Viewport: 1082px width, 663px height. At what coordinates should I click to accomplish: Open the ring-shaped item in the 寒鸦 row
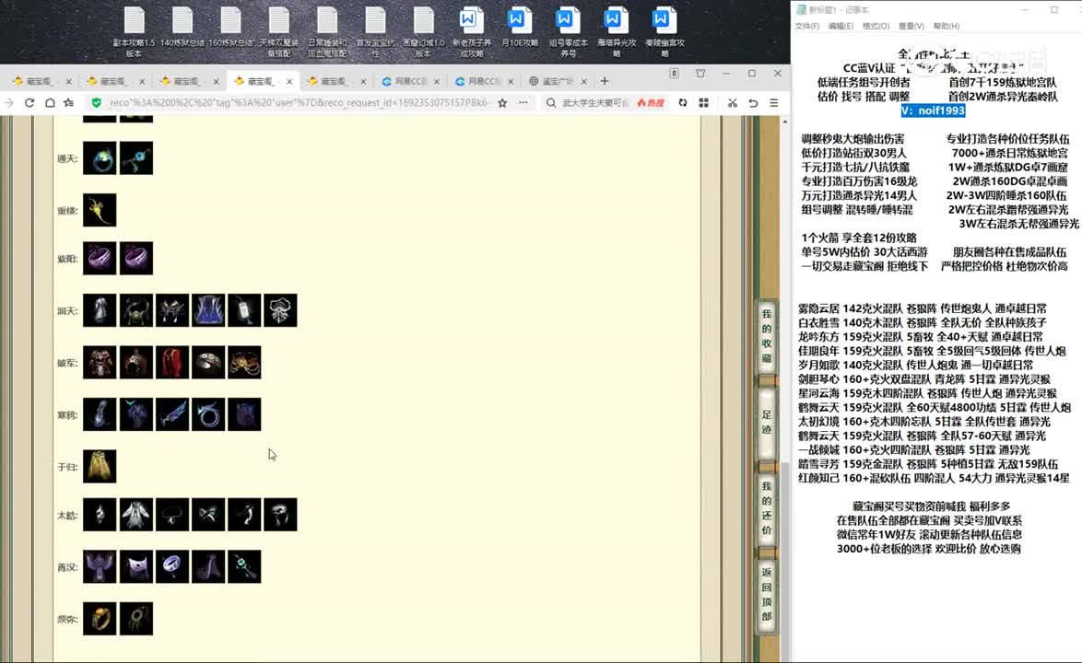tap(208, 414)
